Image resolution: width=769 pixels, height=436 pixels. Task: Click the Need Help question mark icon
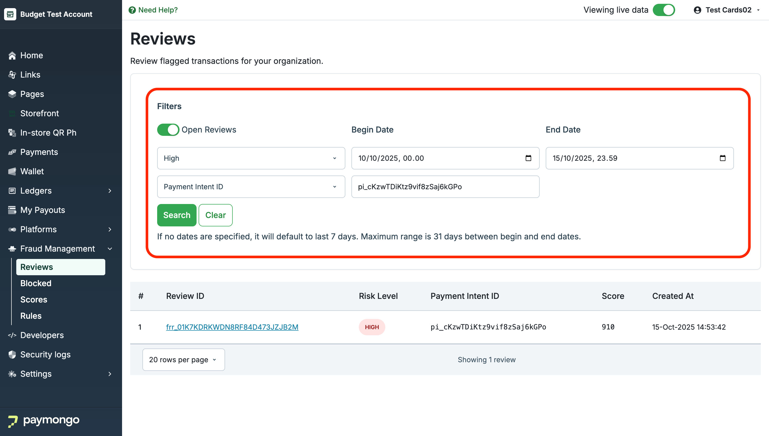click(132, 10)
